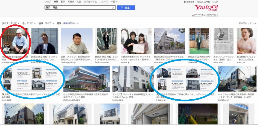Open the two women holding certificate thumbnail
Image resolution: width=258 pixels, height=126 pixels.
pos(136,41)
